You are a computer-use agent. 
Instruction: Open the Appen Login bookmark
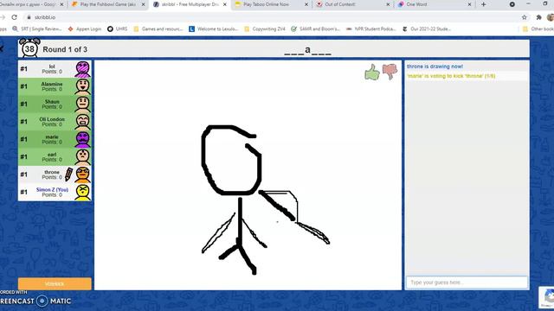(85, 29)
